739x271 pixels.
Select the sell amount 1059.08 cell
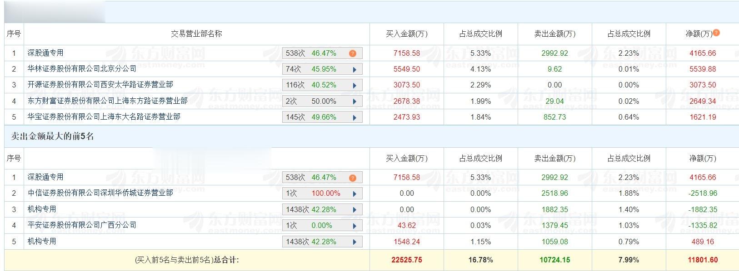(555, 242)
